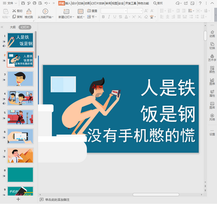Apply superscript X² formatting
217x204 pixels.
(x=133, y=17)
